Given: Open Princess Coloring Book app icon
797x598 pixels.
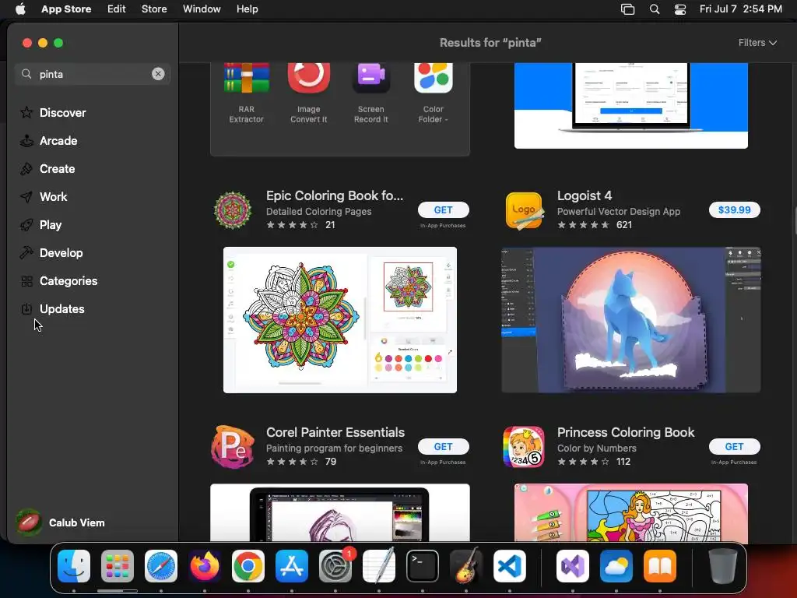Looking at the screenshot, I should (x=524, y=446).
